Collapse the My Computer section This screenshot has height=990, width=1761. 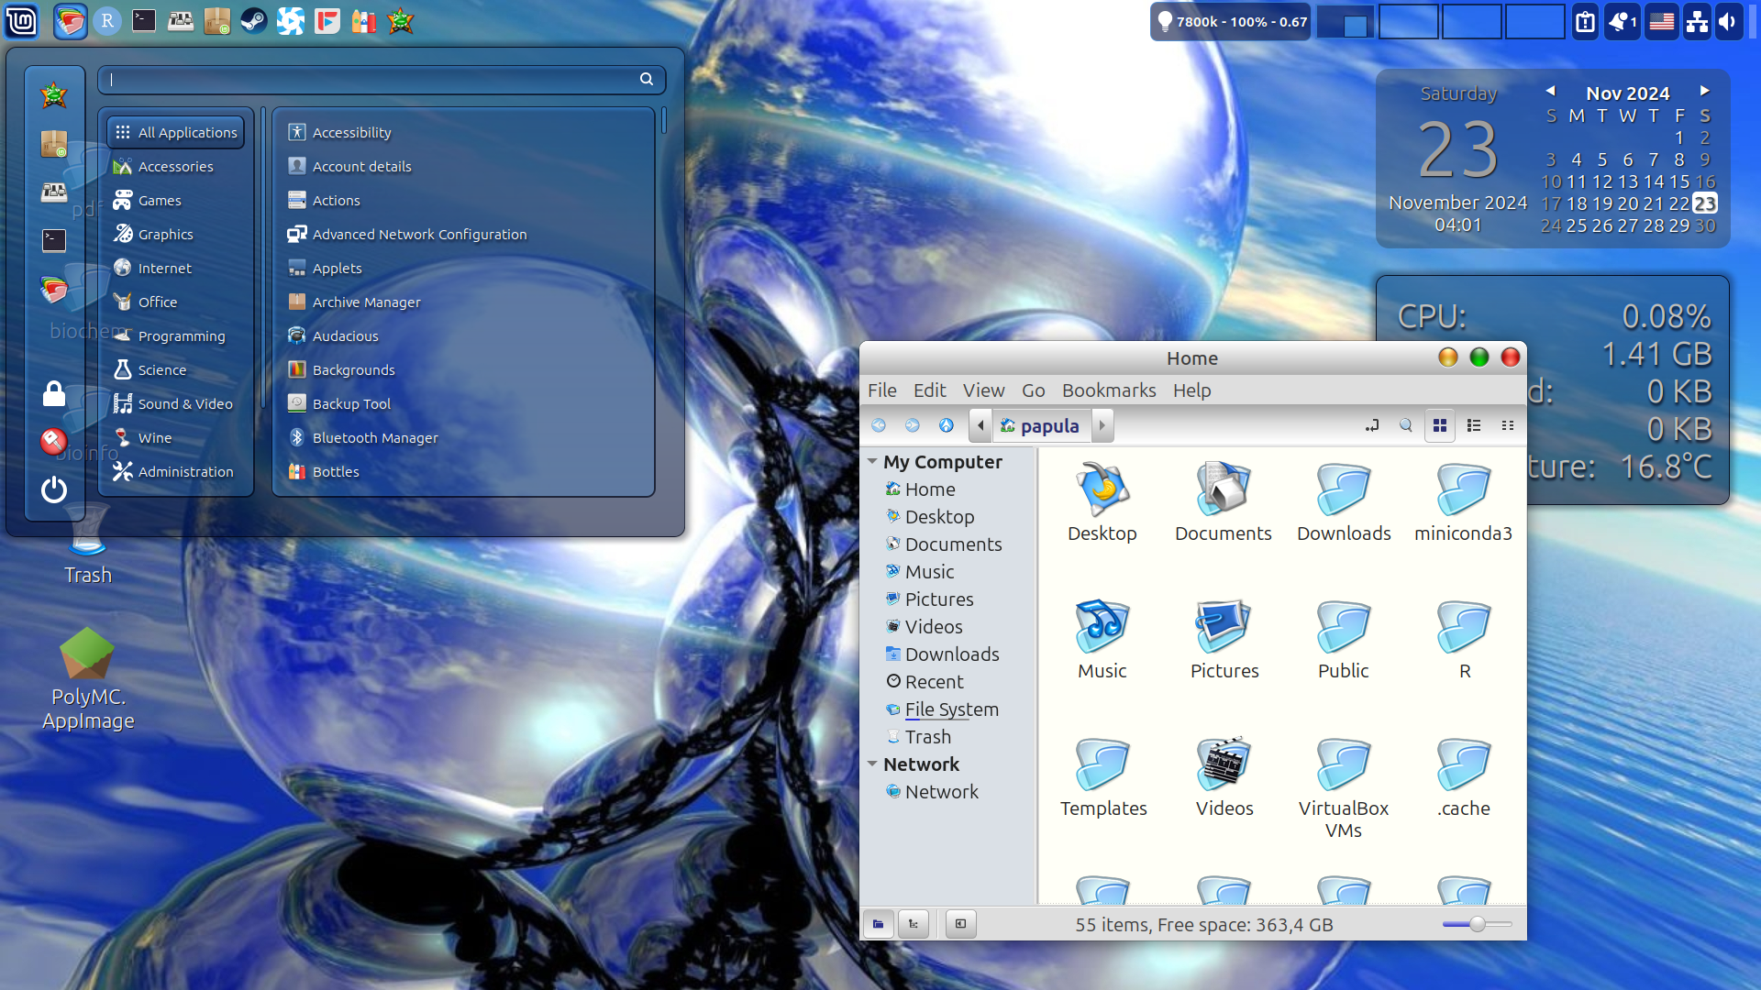872,462
